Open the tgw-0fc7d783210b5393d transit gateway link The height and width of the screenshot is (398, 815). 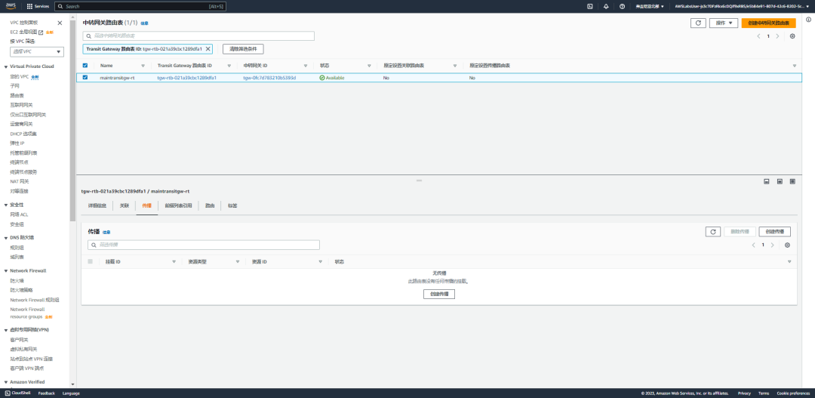269,78
